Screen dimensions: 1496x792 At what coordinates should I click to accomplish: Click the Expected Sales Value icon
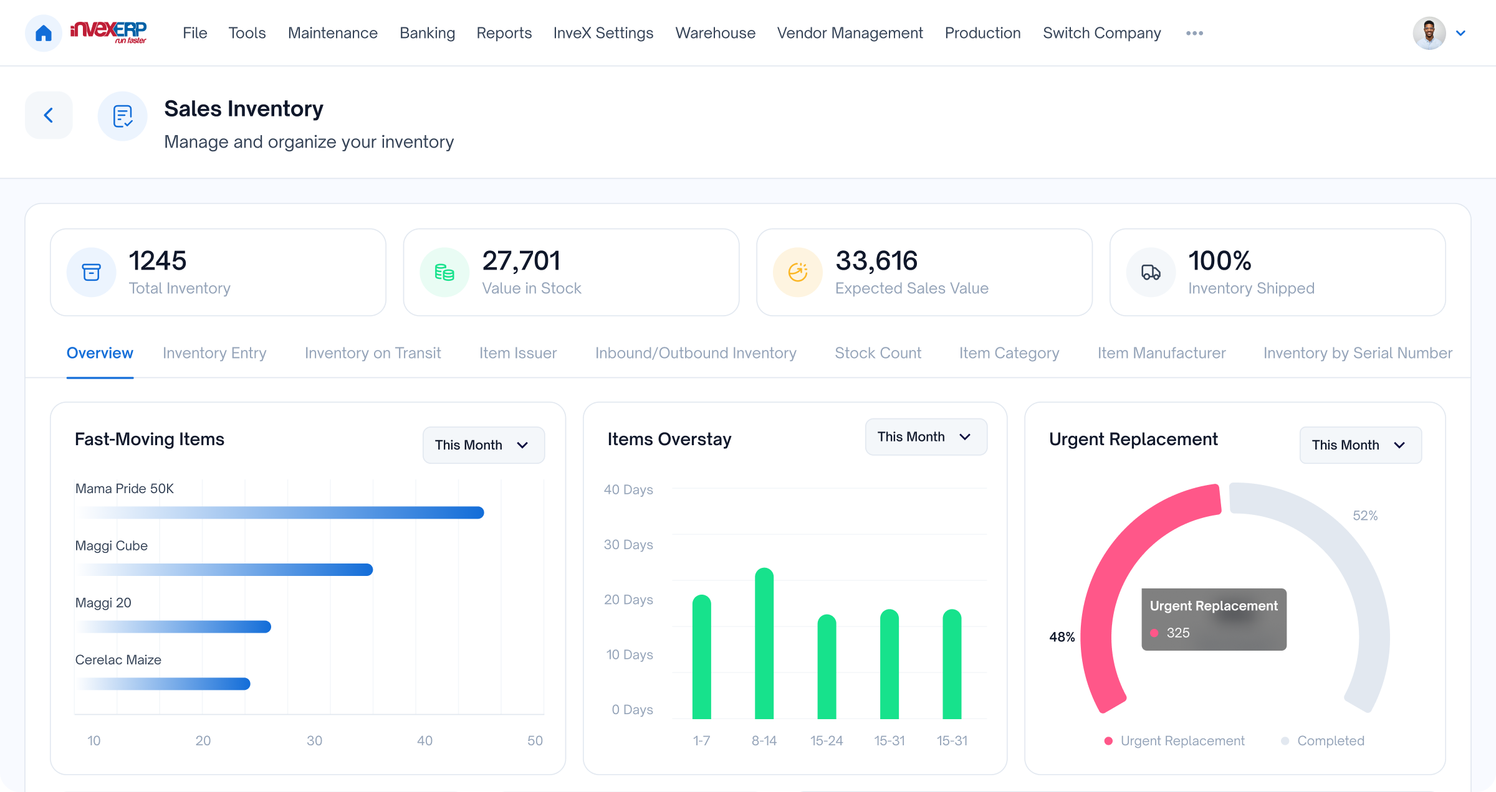pos(797,272)
